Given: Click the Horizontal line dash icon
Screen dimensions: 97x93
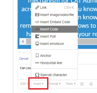Looking at the screenshot, I should click(x=37, y=63).
